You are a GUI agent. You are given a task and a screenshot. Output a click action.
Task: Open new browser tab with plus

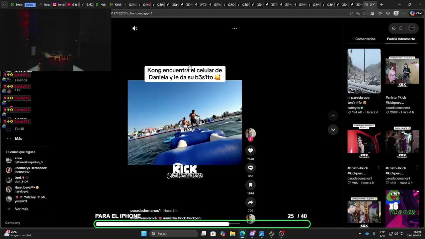click(x=382, y=5)
